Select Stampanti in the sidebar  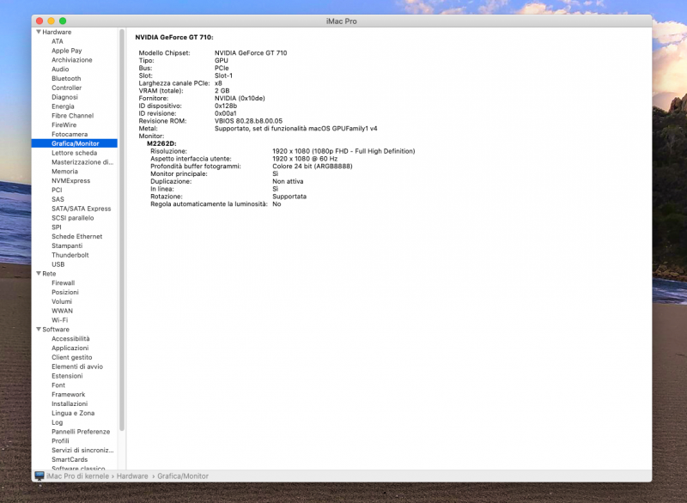[67, 246]
